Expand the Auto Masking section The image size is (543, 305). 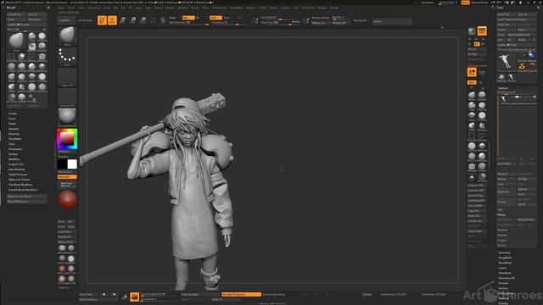pos(17,169)
